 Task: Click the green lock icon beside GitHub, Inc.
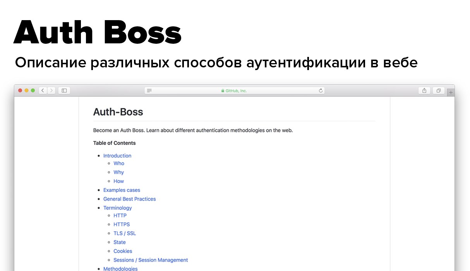pyautogui.click(x=223, y=91)
